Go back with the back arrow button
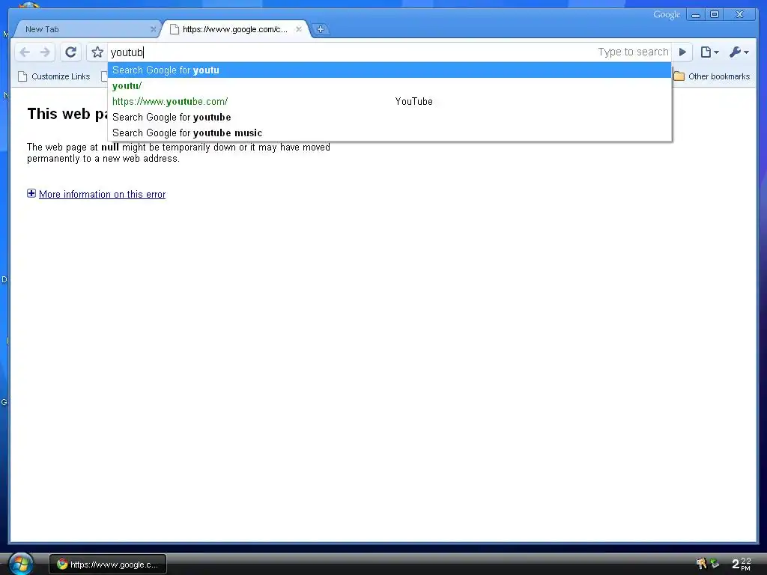This screenshot has height=575, width=767. click(x=25, y=52)
